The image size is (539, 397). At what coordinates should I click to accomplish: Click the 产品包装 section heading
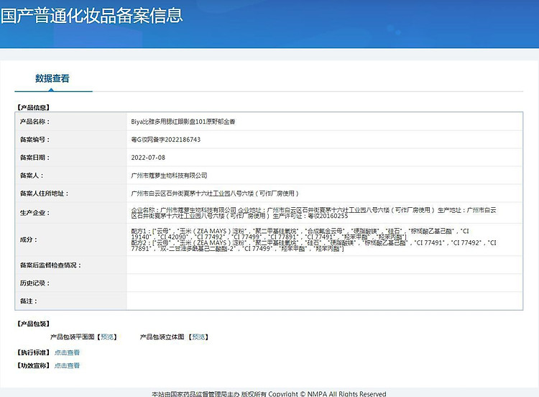tap(34, 324)
